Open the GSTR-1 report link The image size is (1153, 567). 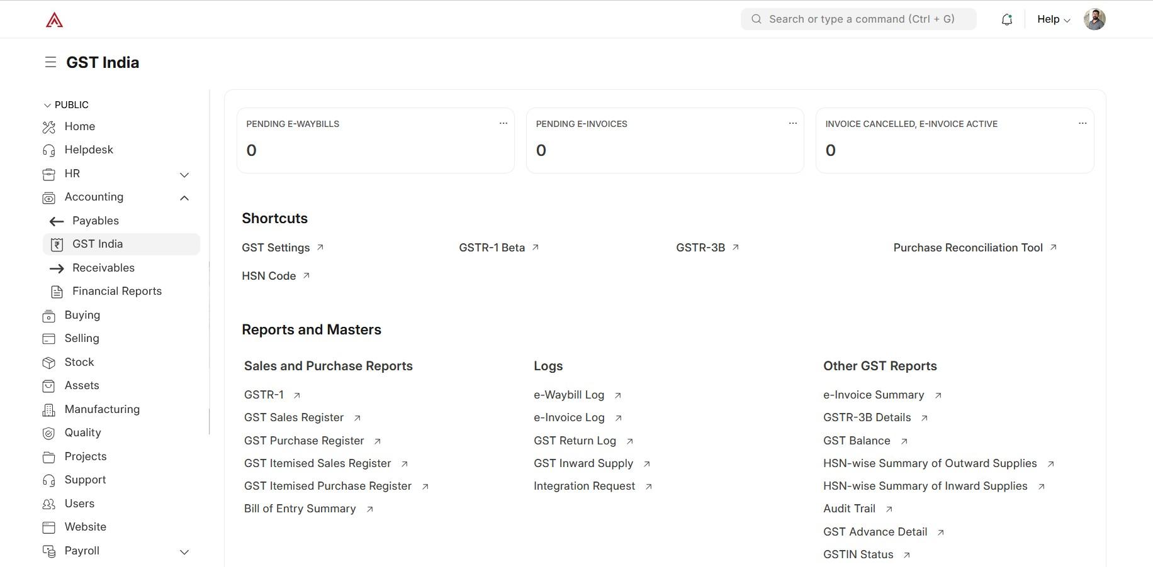273,395
